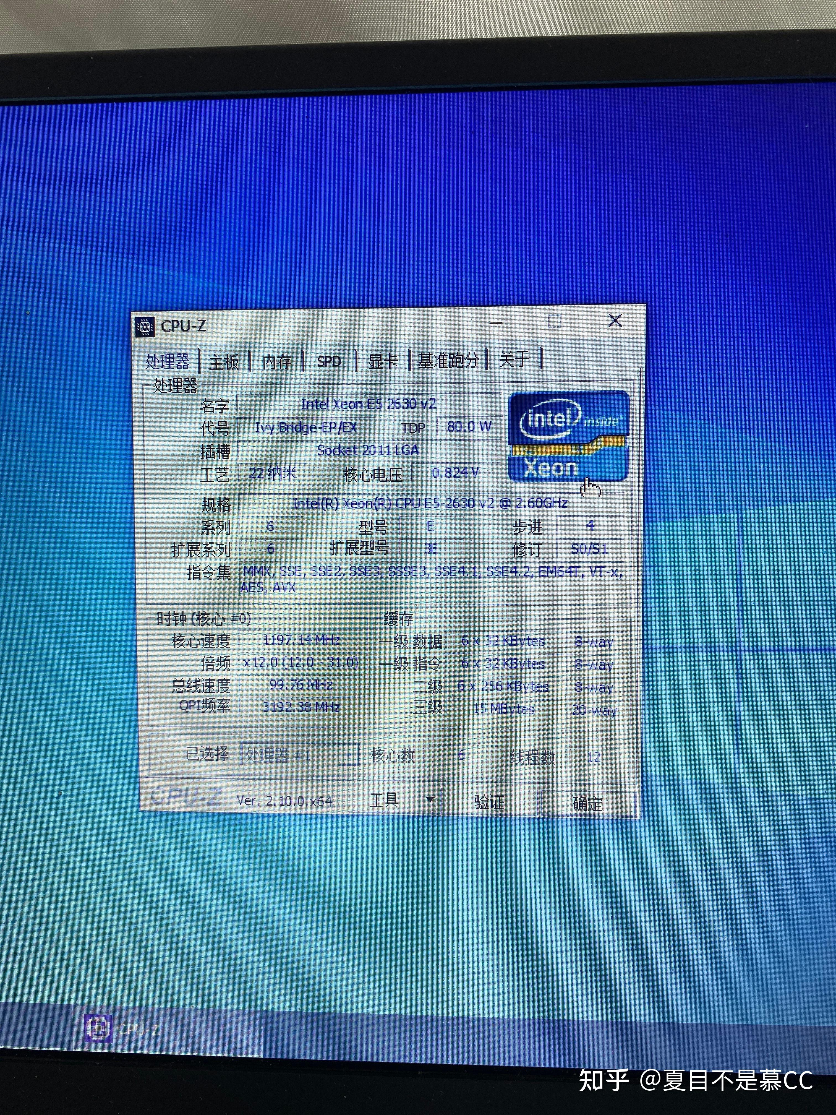Close the CPU-Z window
Screen dimensions: 836x1115
click(x=615, y=320)
